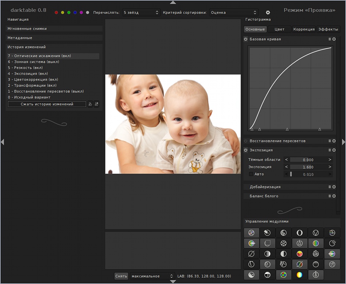Switch to the Коррекция tab
Screen dimensions: 346x284
(x=304, y=29)
